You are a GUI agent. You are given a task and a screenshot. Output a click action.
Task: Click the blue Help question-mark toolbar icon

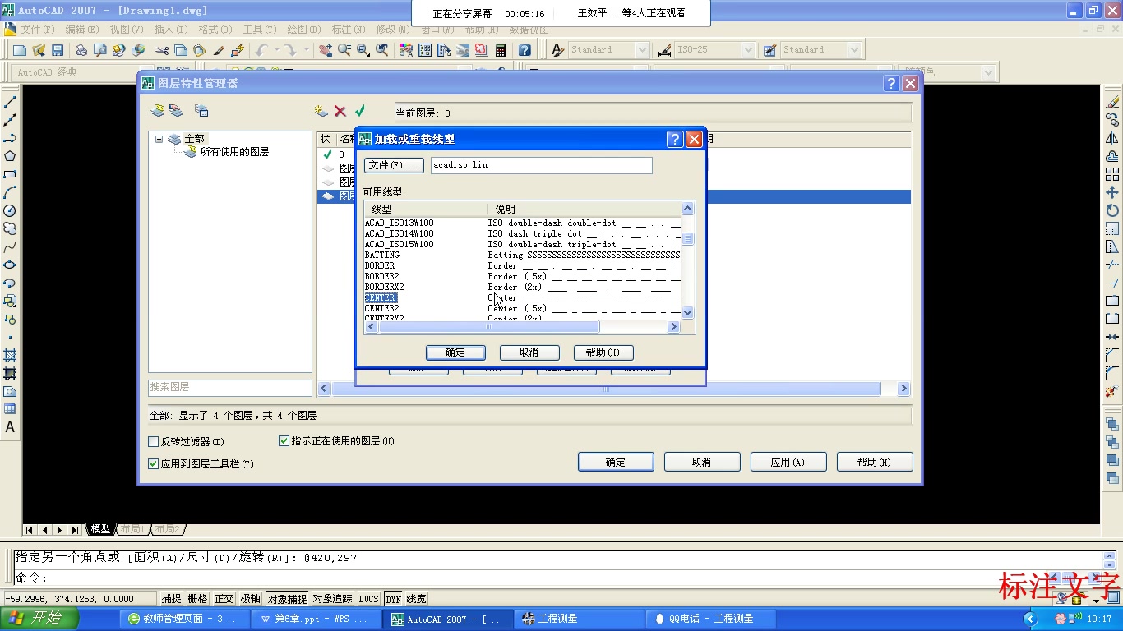(525, 50)
